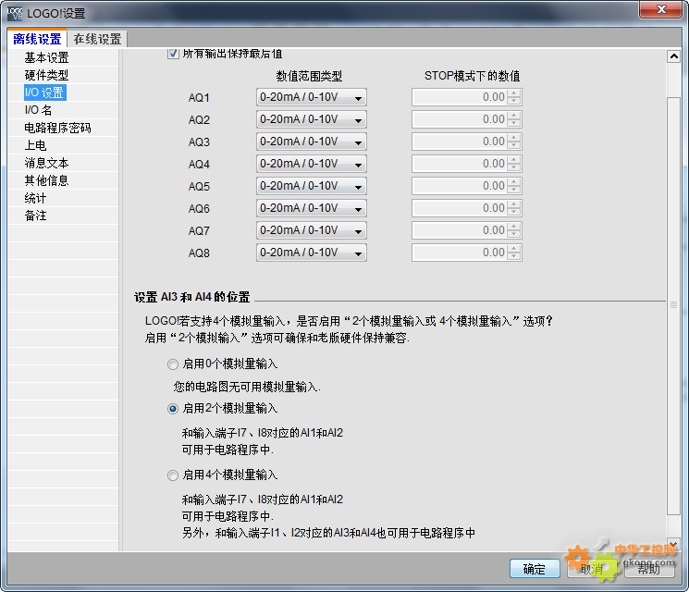Switch to the 在线设置 tab
The width and height of the screenshot is (689, 592).
click(97, 39)
